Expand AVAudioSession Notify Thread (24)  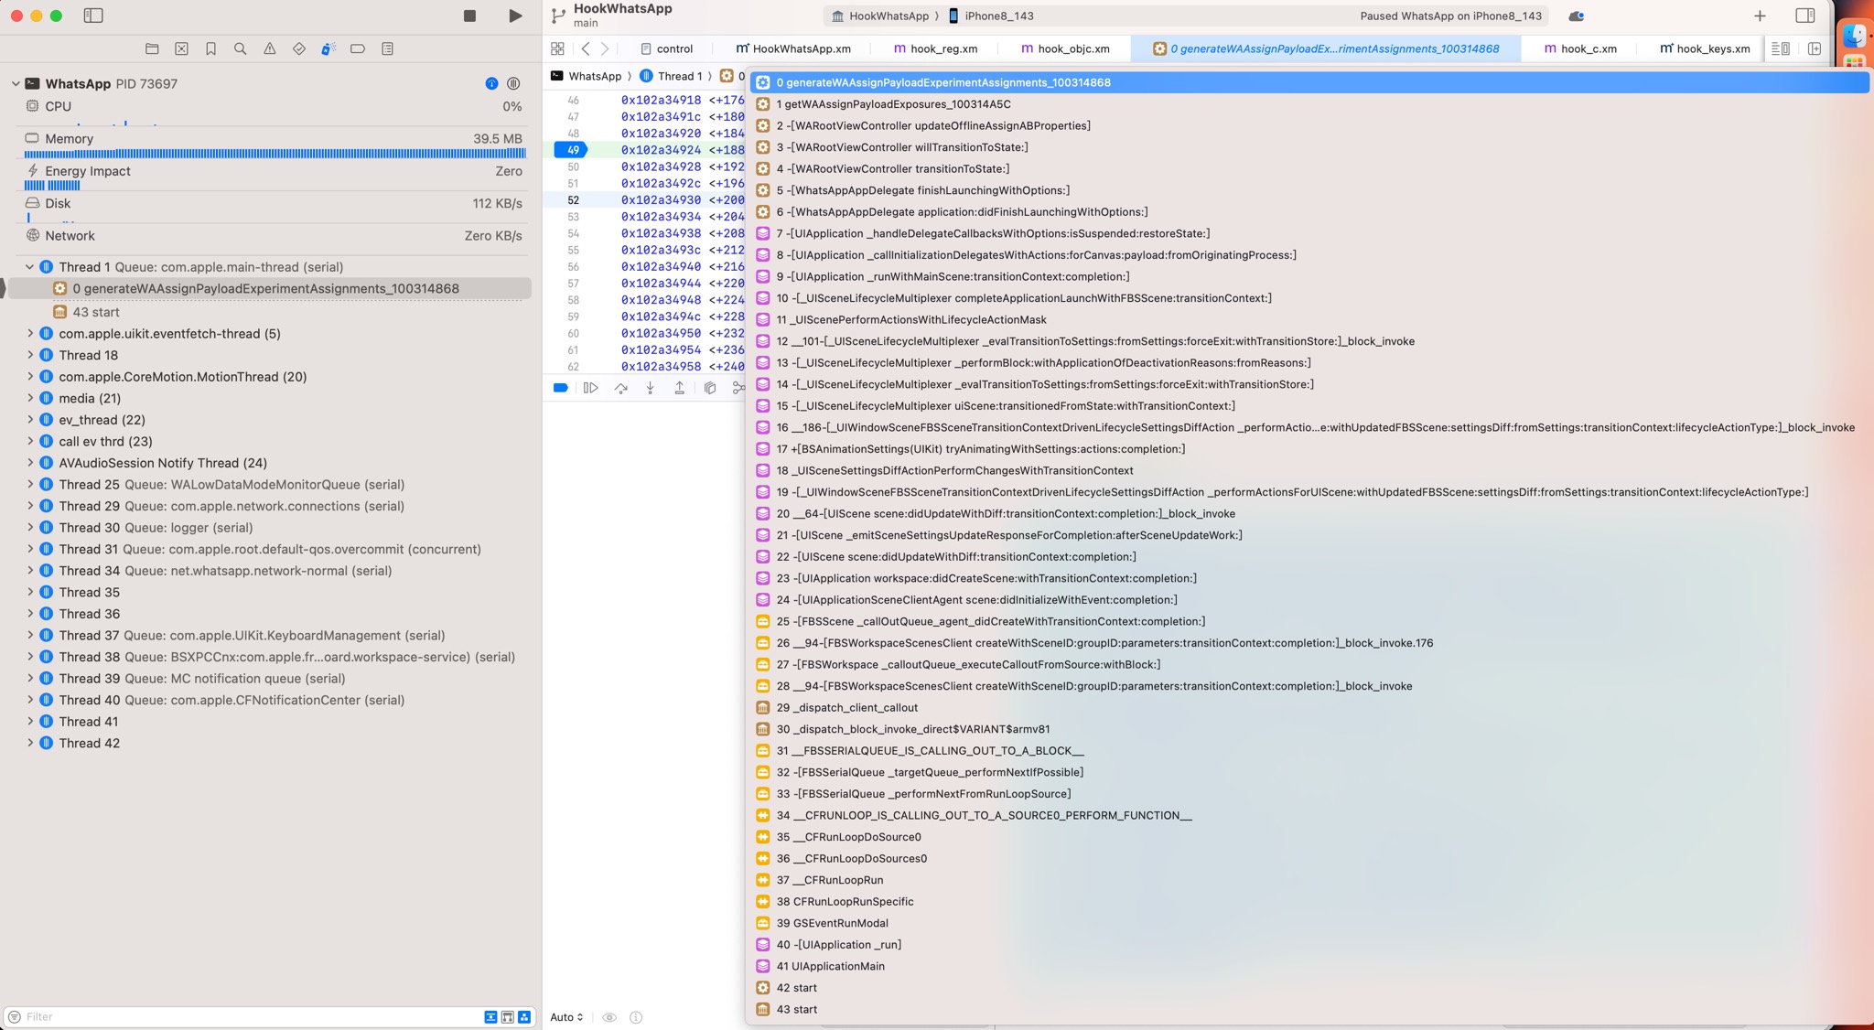[x=30, y=463]
